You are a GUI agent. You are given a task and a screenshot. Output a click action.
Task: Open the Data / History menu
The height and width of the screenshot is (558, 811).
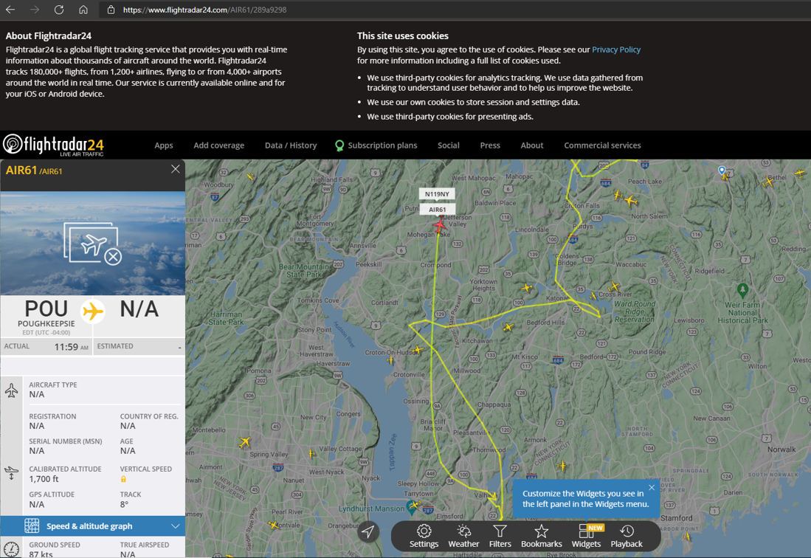[x=291, y=145]
